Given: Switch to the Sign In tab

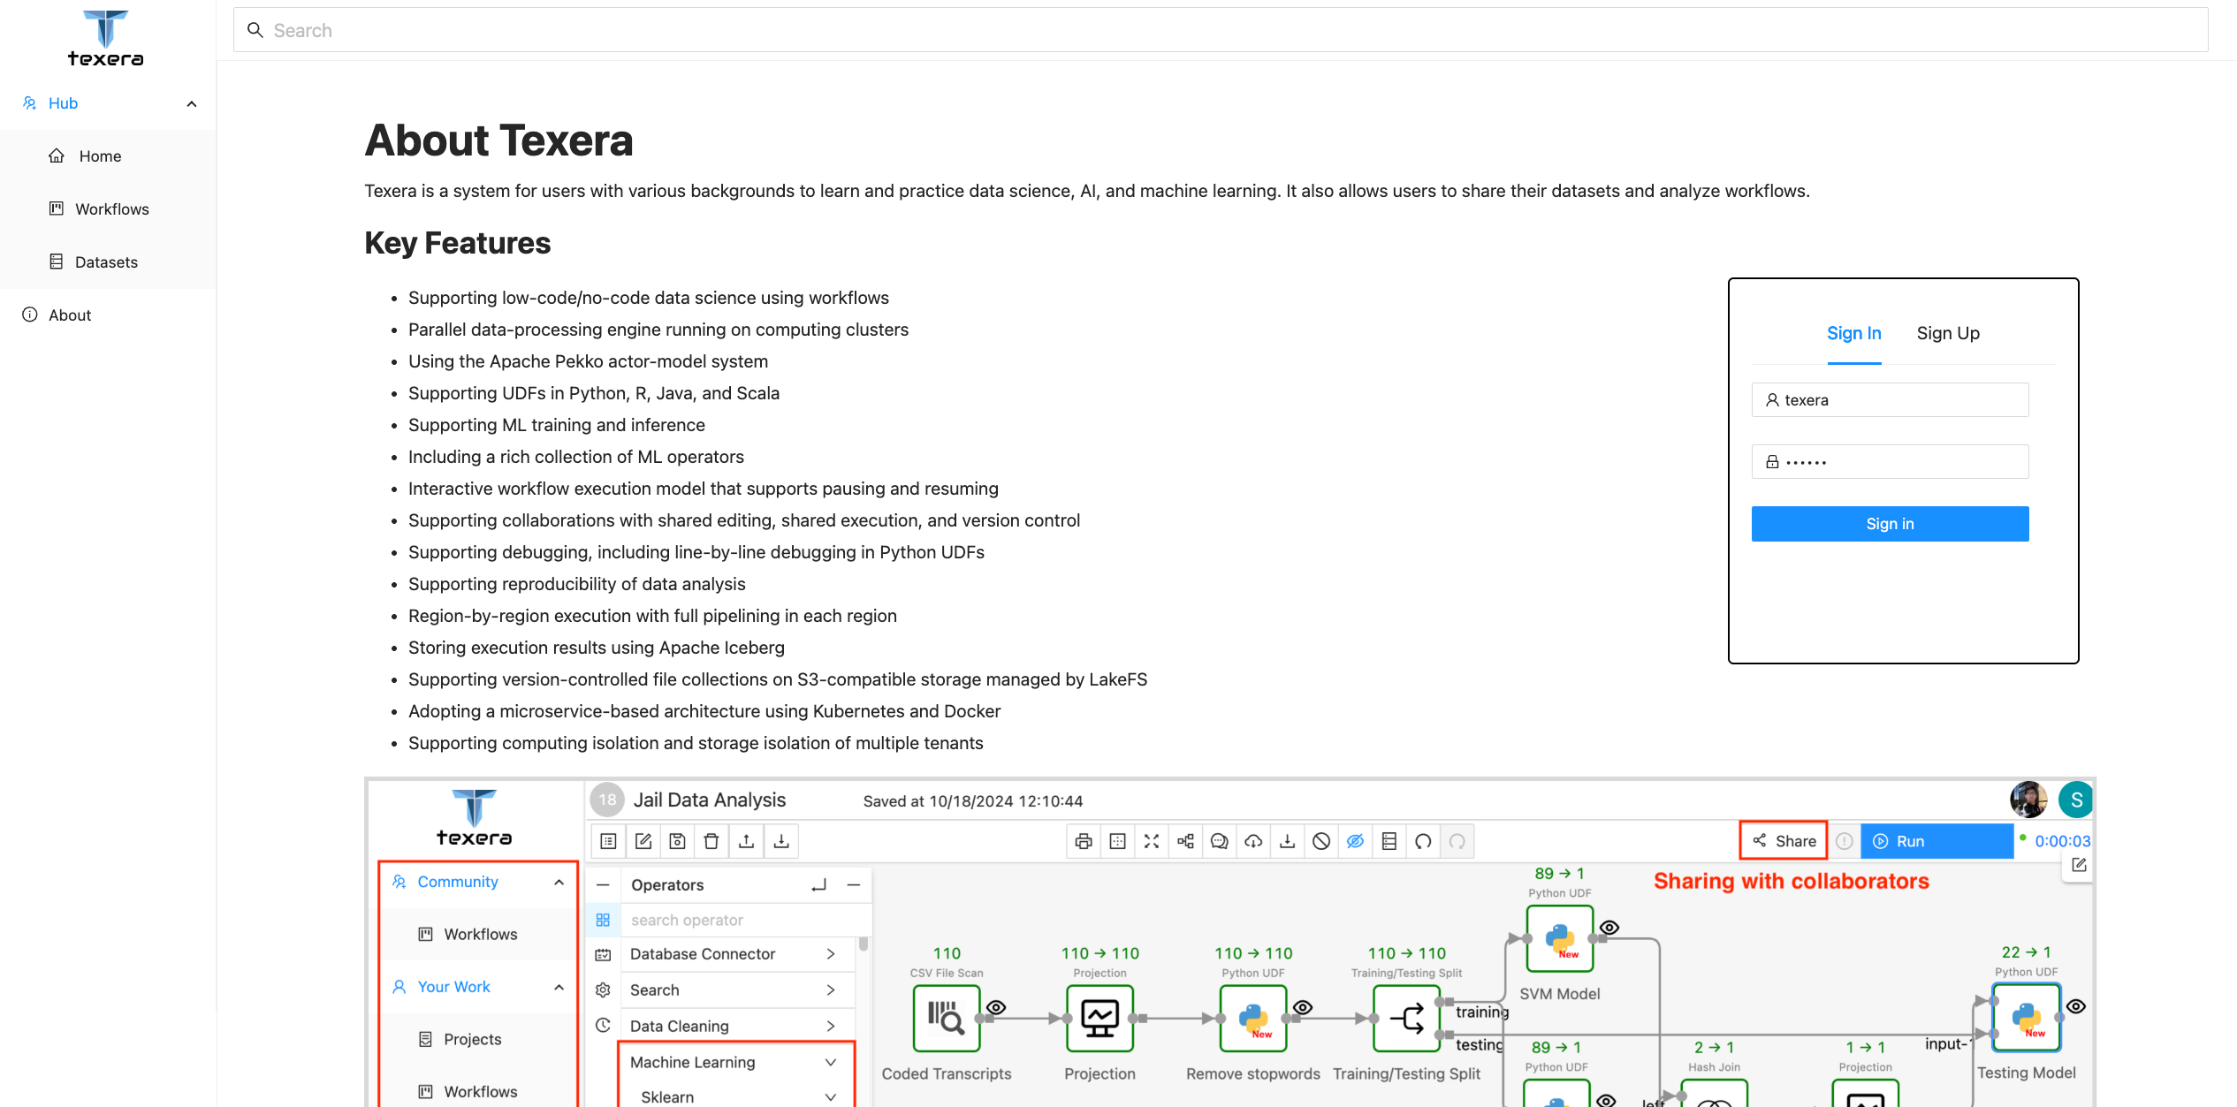Looking at the screenshot, I should (x=1854, y=334).
